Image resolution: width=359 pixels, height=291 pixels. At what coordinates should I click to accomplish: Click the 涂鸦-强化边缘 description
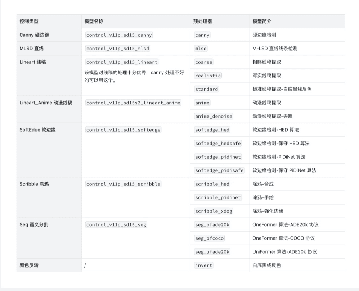[268, 211]
